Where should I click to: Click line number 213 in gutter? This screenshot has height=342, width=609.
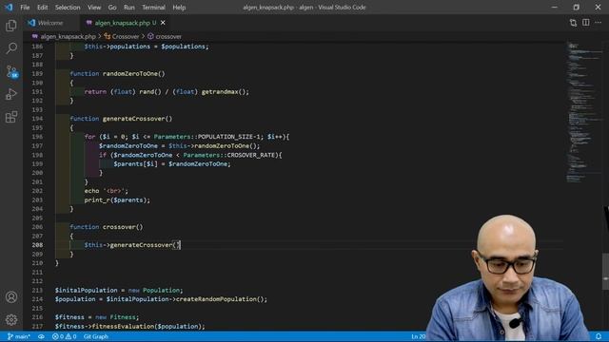[x=38, y=290]
